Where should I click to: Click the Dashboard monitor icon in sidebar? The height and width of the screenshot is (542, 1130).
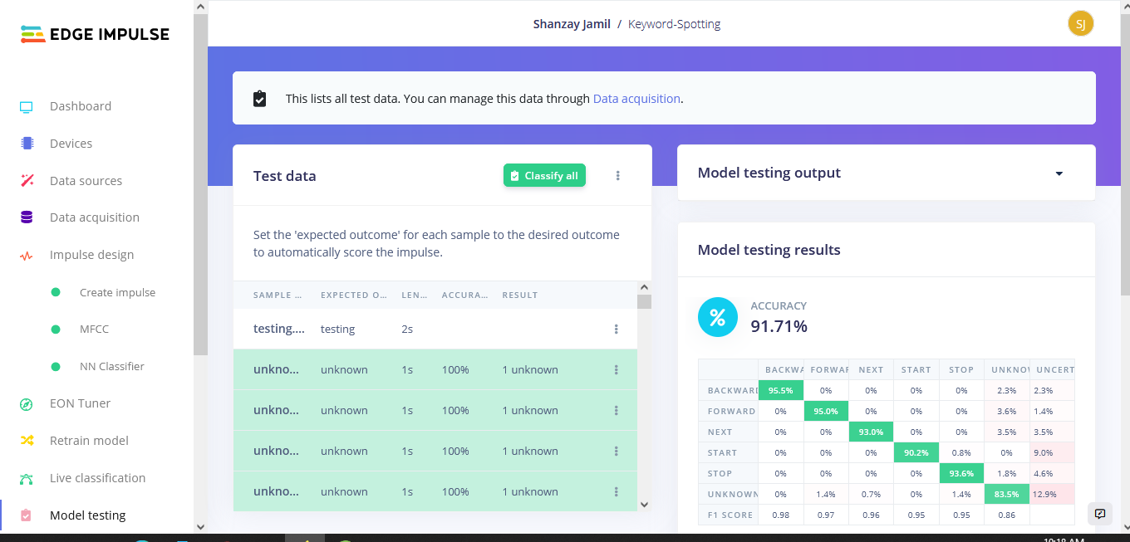click(27, 107)
